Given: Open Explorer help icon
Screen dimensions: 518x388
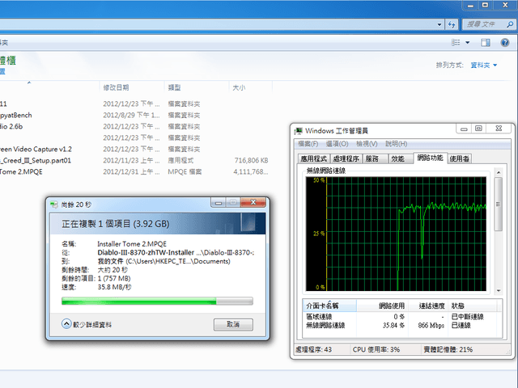Looking at the screenshot, I should pyautogui.click(x=504, y=42).
